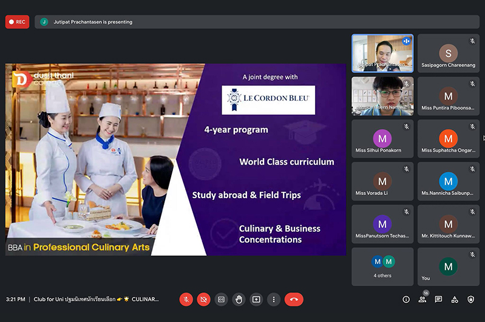
Task: Click Jutipat Prachantasen is presenting banner
Action: pos(257,22)
